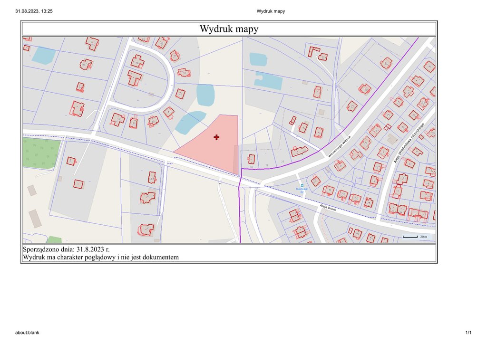Viewport: 487px width, 344px height.
Task: Click the 1/1 page number indicator
Action: tap(468, 333)
